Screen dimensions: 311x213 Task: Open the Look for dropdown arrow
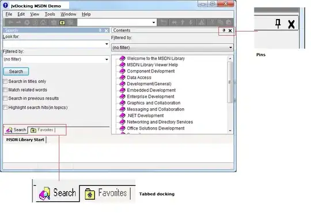pyautogui.click(x=107, y=44)
